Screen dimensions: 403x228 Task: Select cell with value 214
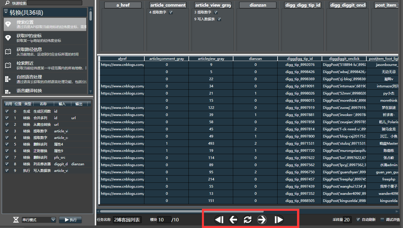click(211, 179)
